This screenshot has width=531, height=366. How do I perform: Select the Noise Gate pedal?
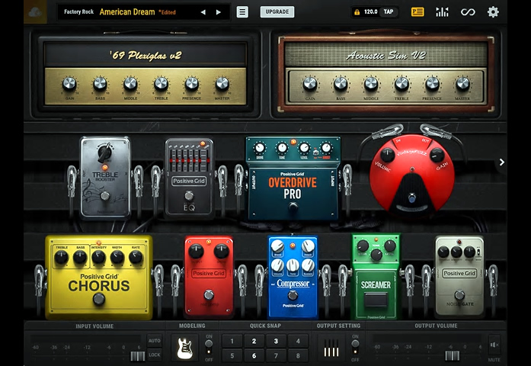(x=459, y=277)
